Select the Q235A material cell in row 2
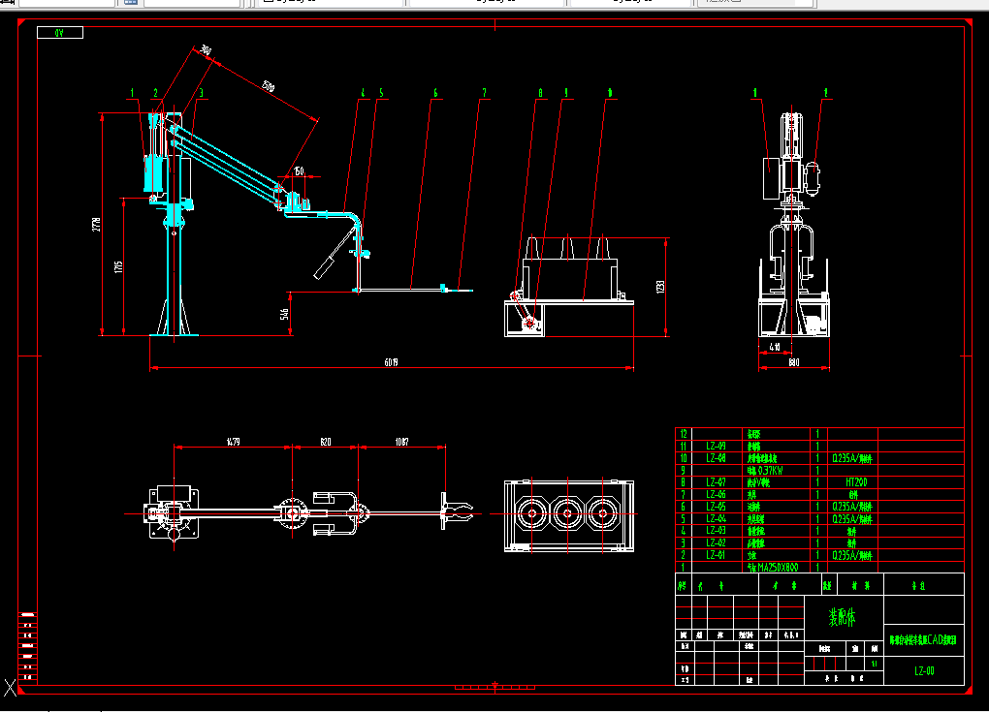 851,556
